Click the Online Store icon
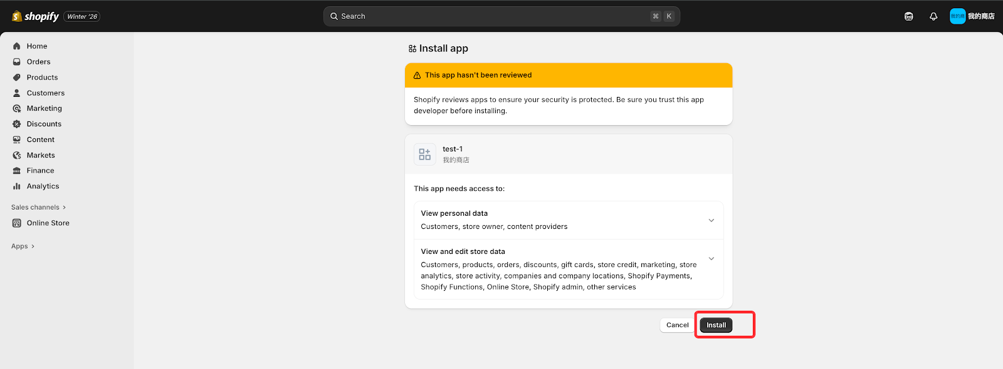Screen dimensions: 1003x369 click(x=17, y=223)
